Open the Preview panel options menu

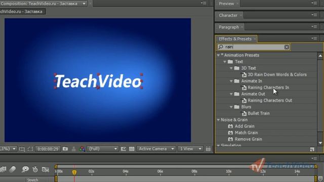point(314,3)
